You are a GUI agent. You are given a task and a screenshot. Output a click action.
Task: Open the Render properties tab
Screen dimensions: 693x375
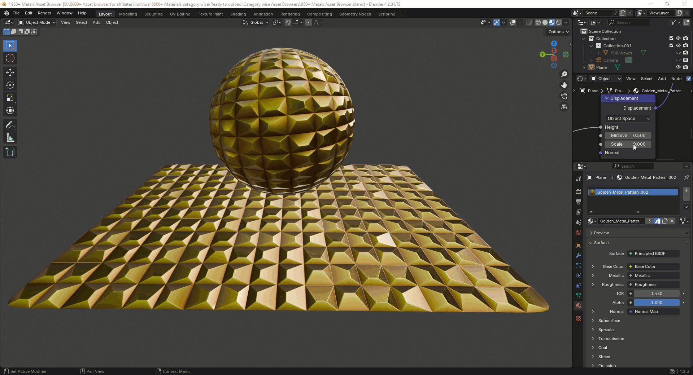(x=579, y=191)
